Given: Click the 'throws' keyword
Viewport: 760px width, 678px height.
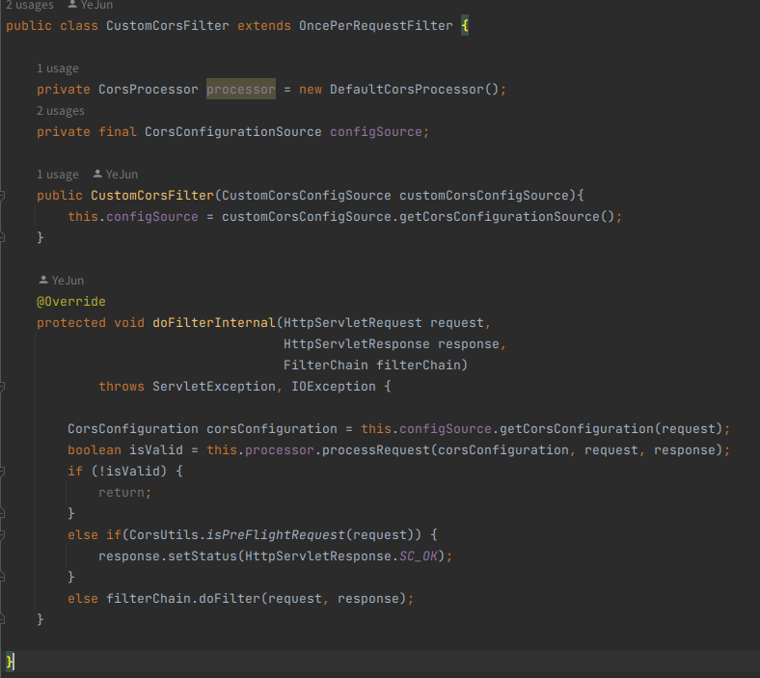Looking at the screenshot, I should [122, 386].
